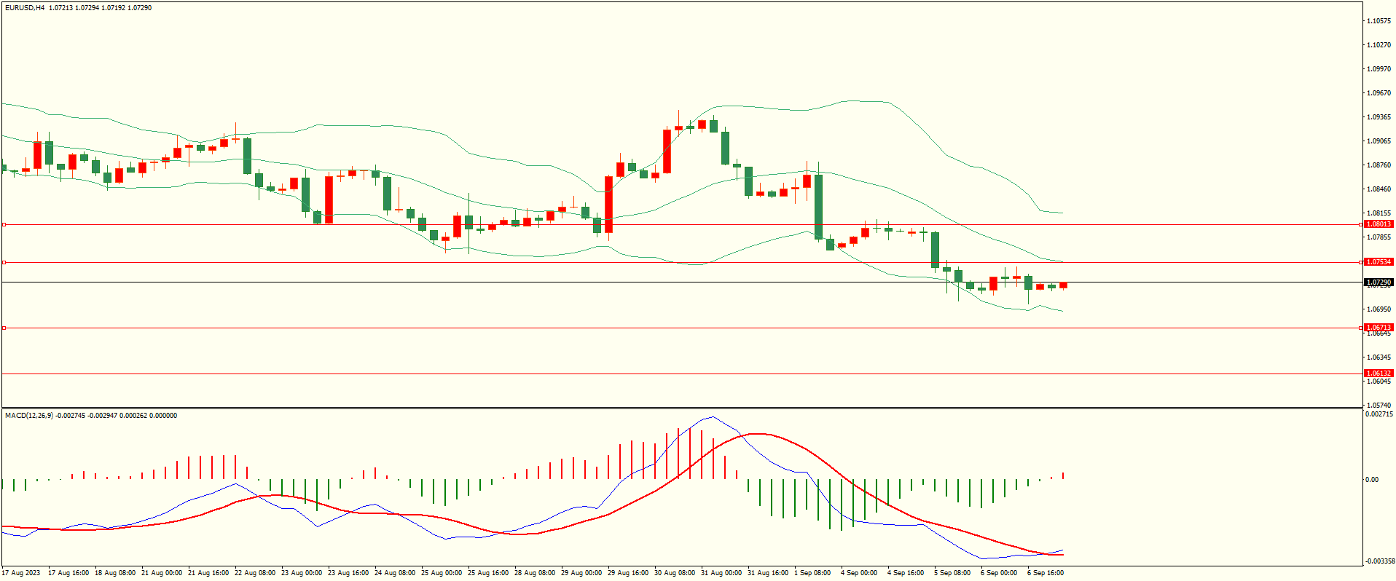1396x581 pixels.
Task: Click the 1.06713 support level label
Action: [x=1378, y=328]
